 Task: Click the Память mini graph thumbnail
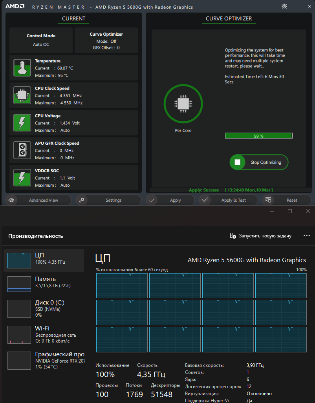(19, 284)
